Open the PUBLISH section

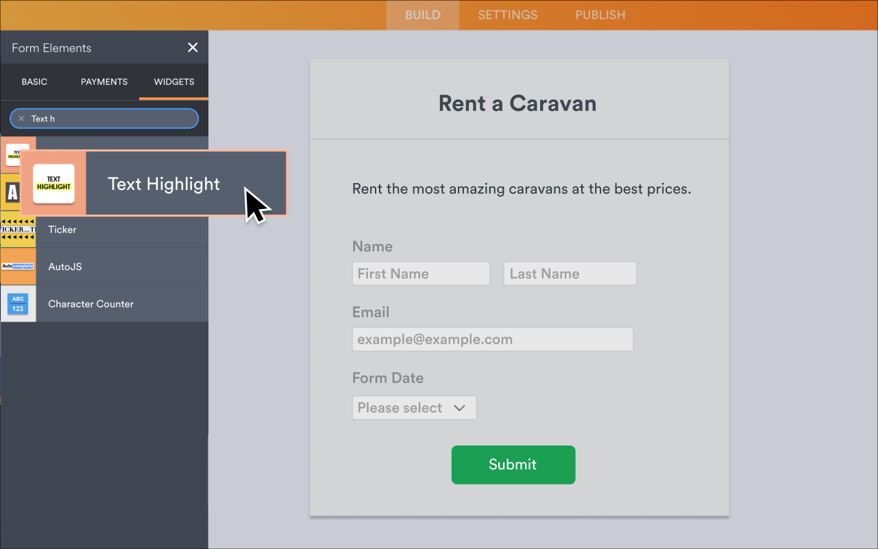pos(600,14)
